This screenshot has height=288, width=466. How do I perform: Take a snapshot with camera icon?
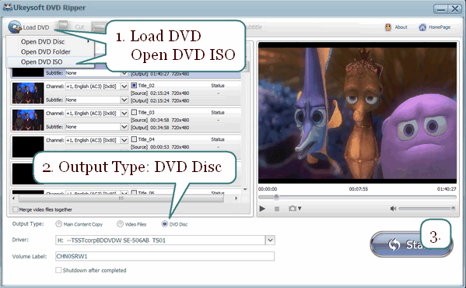(293, 209)
